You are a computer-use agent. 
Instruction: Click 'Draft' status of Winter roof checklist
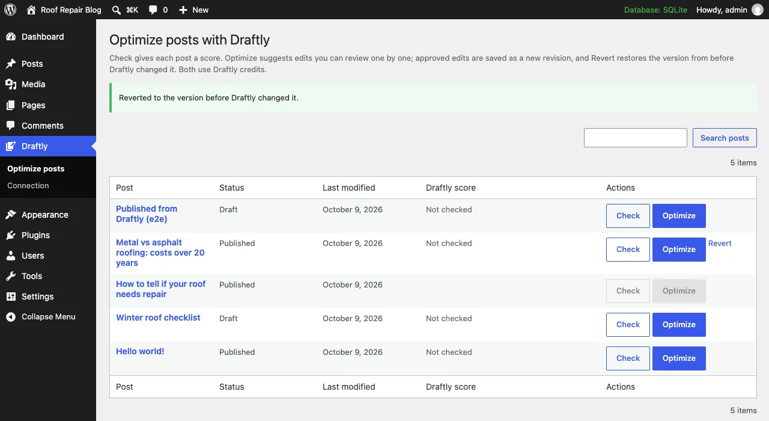point(228,318)
